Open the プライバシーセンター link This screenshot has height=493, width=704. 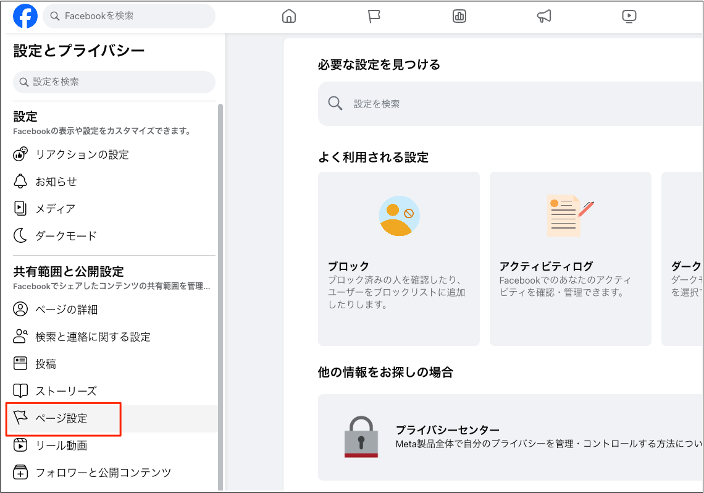[511, 437]
